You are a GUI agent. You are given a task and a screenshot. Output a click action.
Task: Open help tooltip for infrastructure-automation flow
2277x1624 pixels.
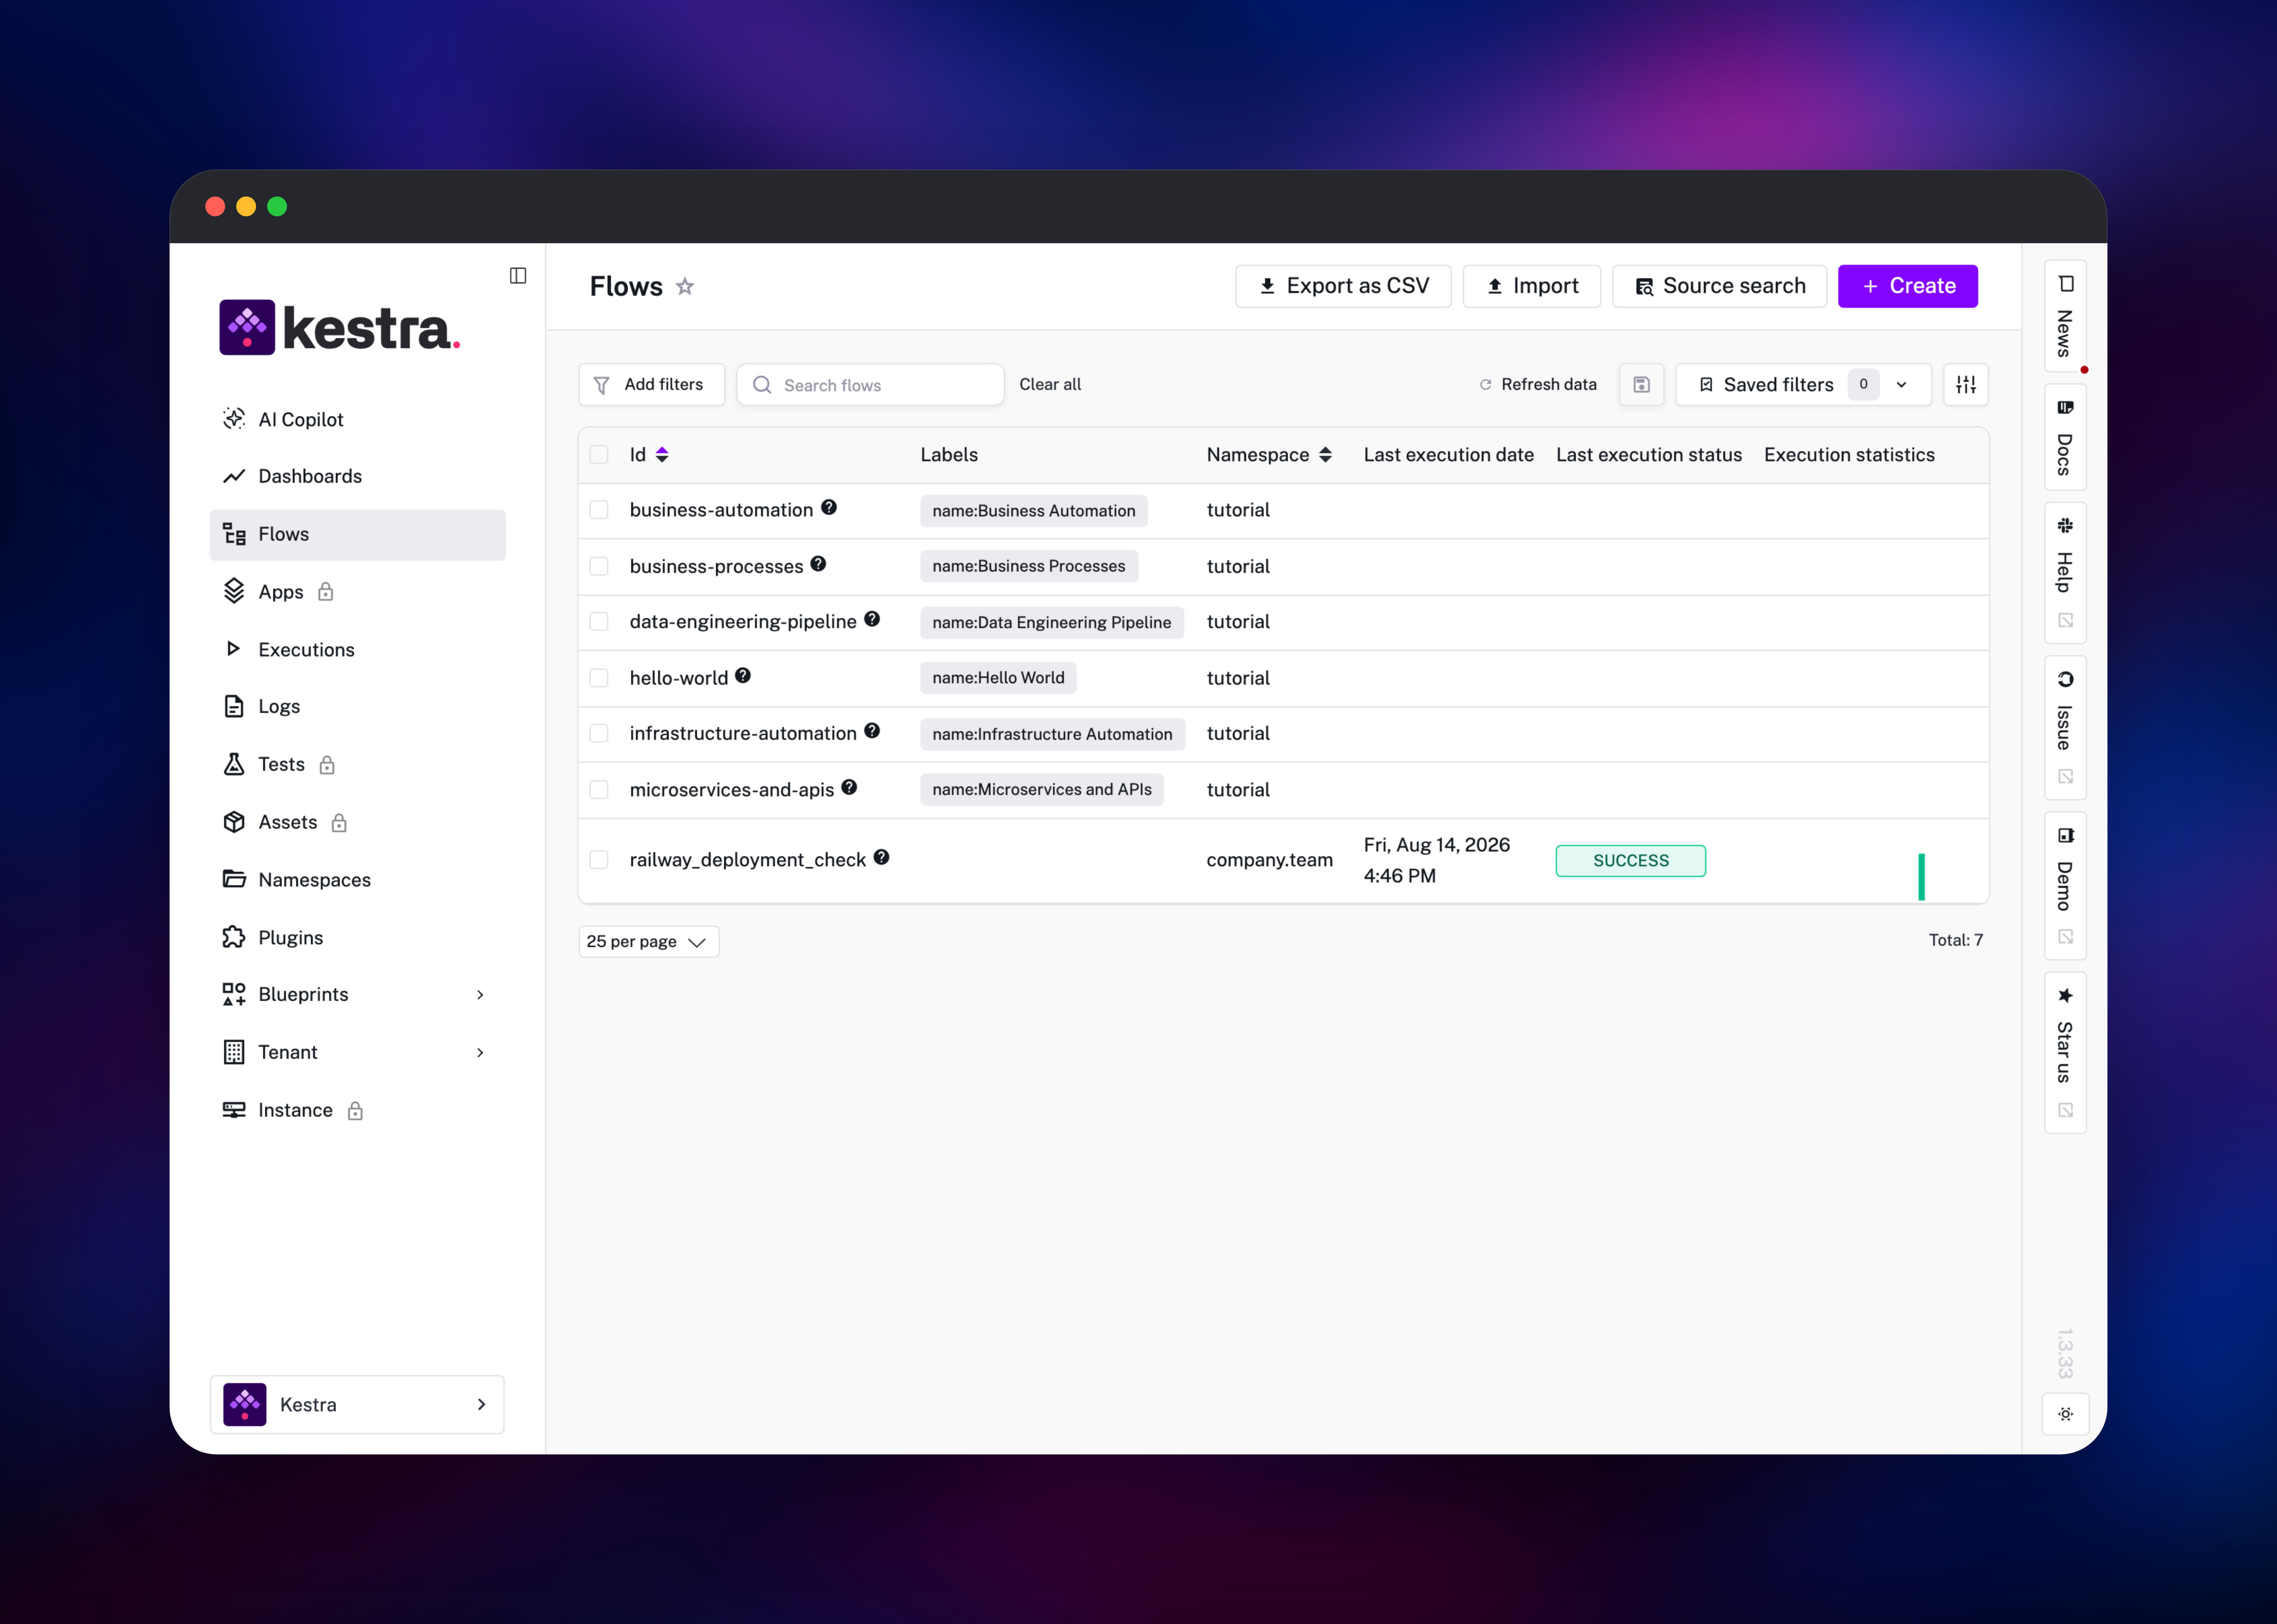(x=872, y=731)
